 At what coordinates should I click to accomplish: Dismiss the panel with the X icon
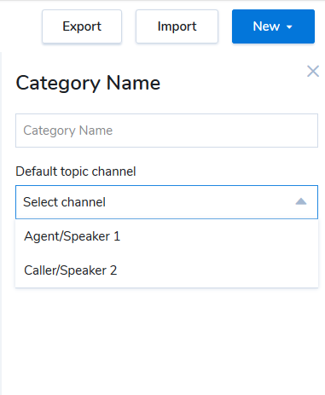[313, 71]
